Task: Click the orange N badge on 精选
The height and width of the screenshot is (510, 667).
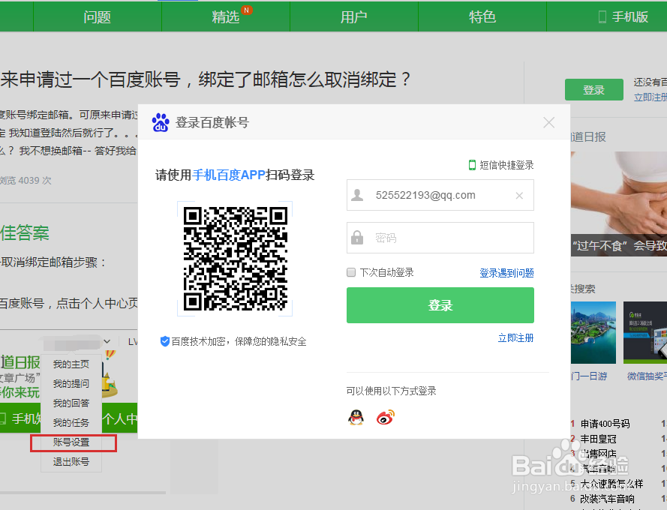Action: click(246, 10)
